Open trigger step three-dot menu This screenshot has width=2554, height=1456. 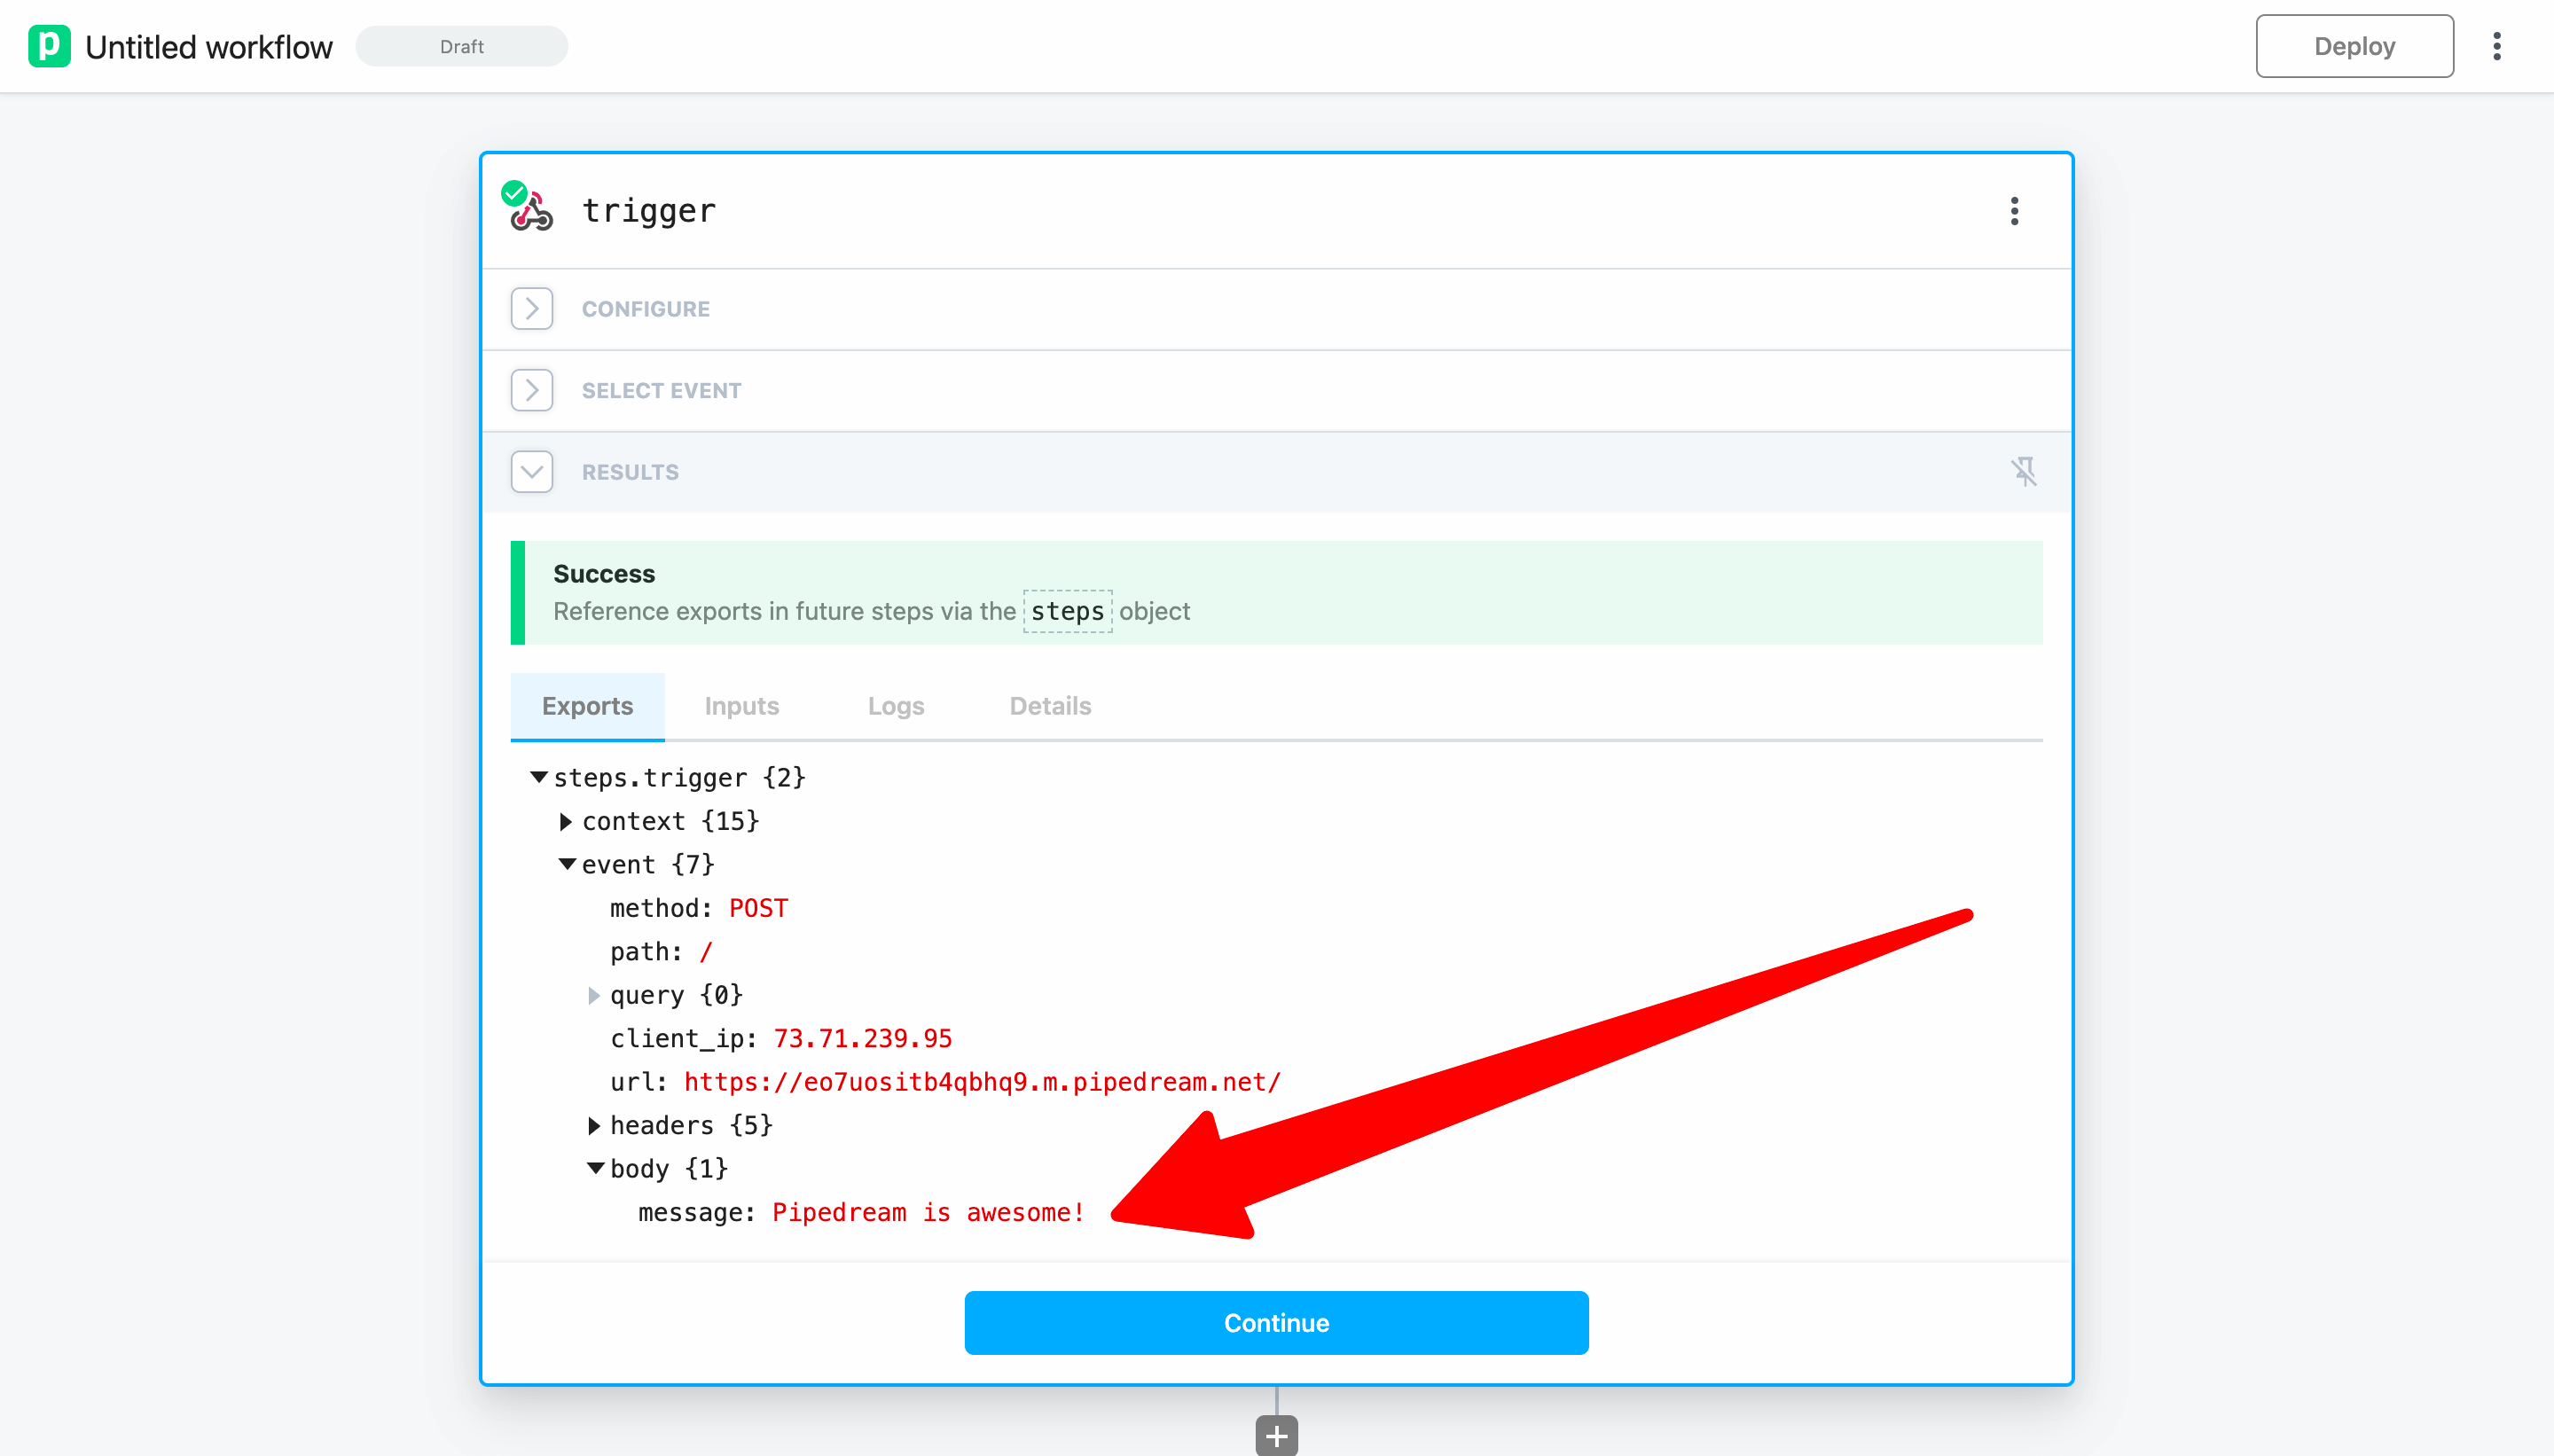[2014, 211]
